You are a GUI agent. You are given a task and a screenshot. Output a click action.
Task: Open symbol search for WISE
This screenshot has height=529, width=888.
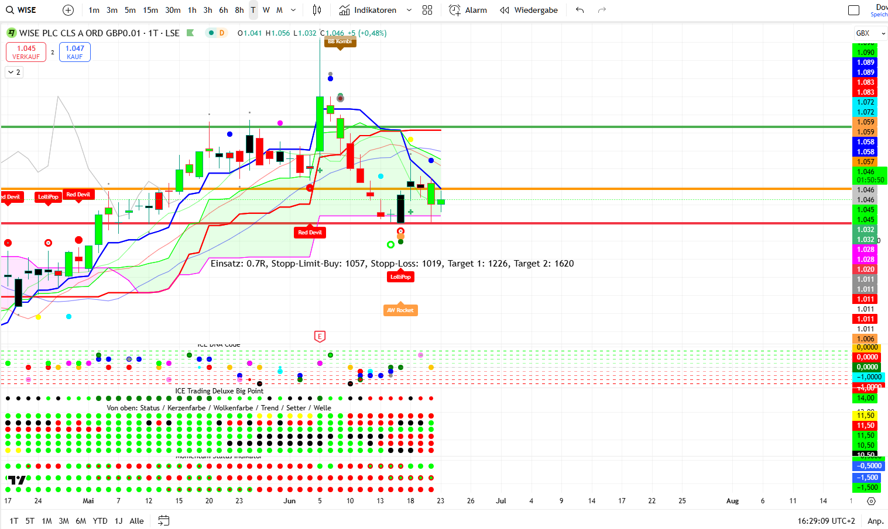point(22,10)
